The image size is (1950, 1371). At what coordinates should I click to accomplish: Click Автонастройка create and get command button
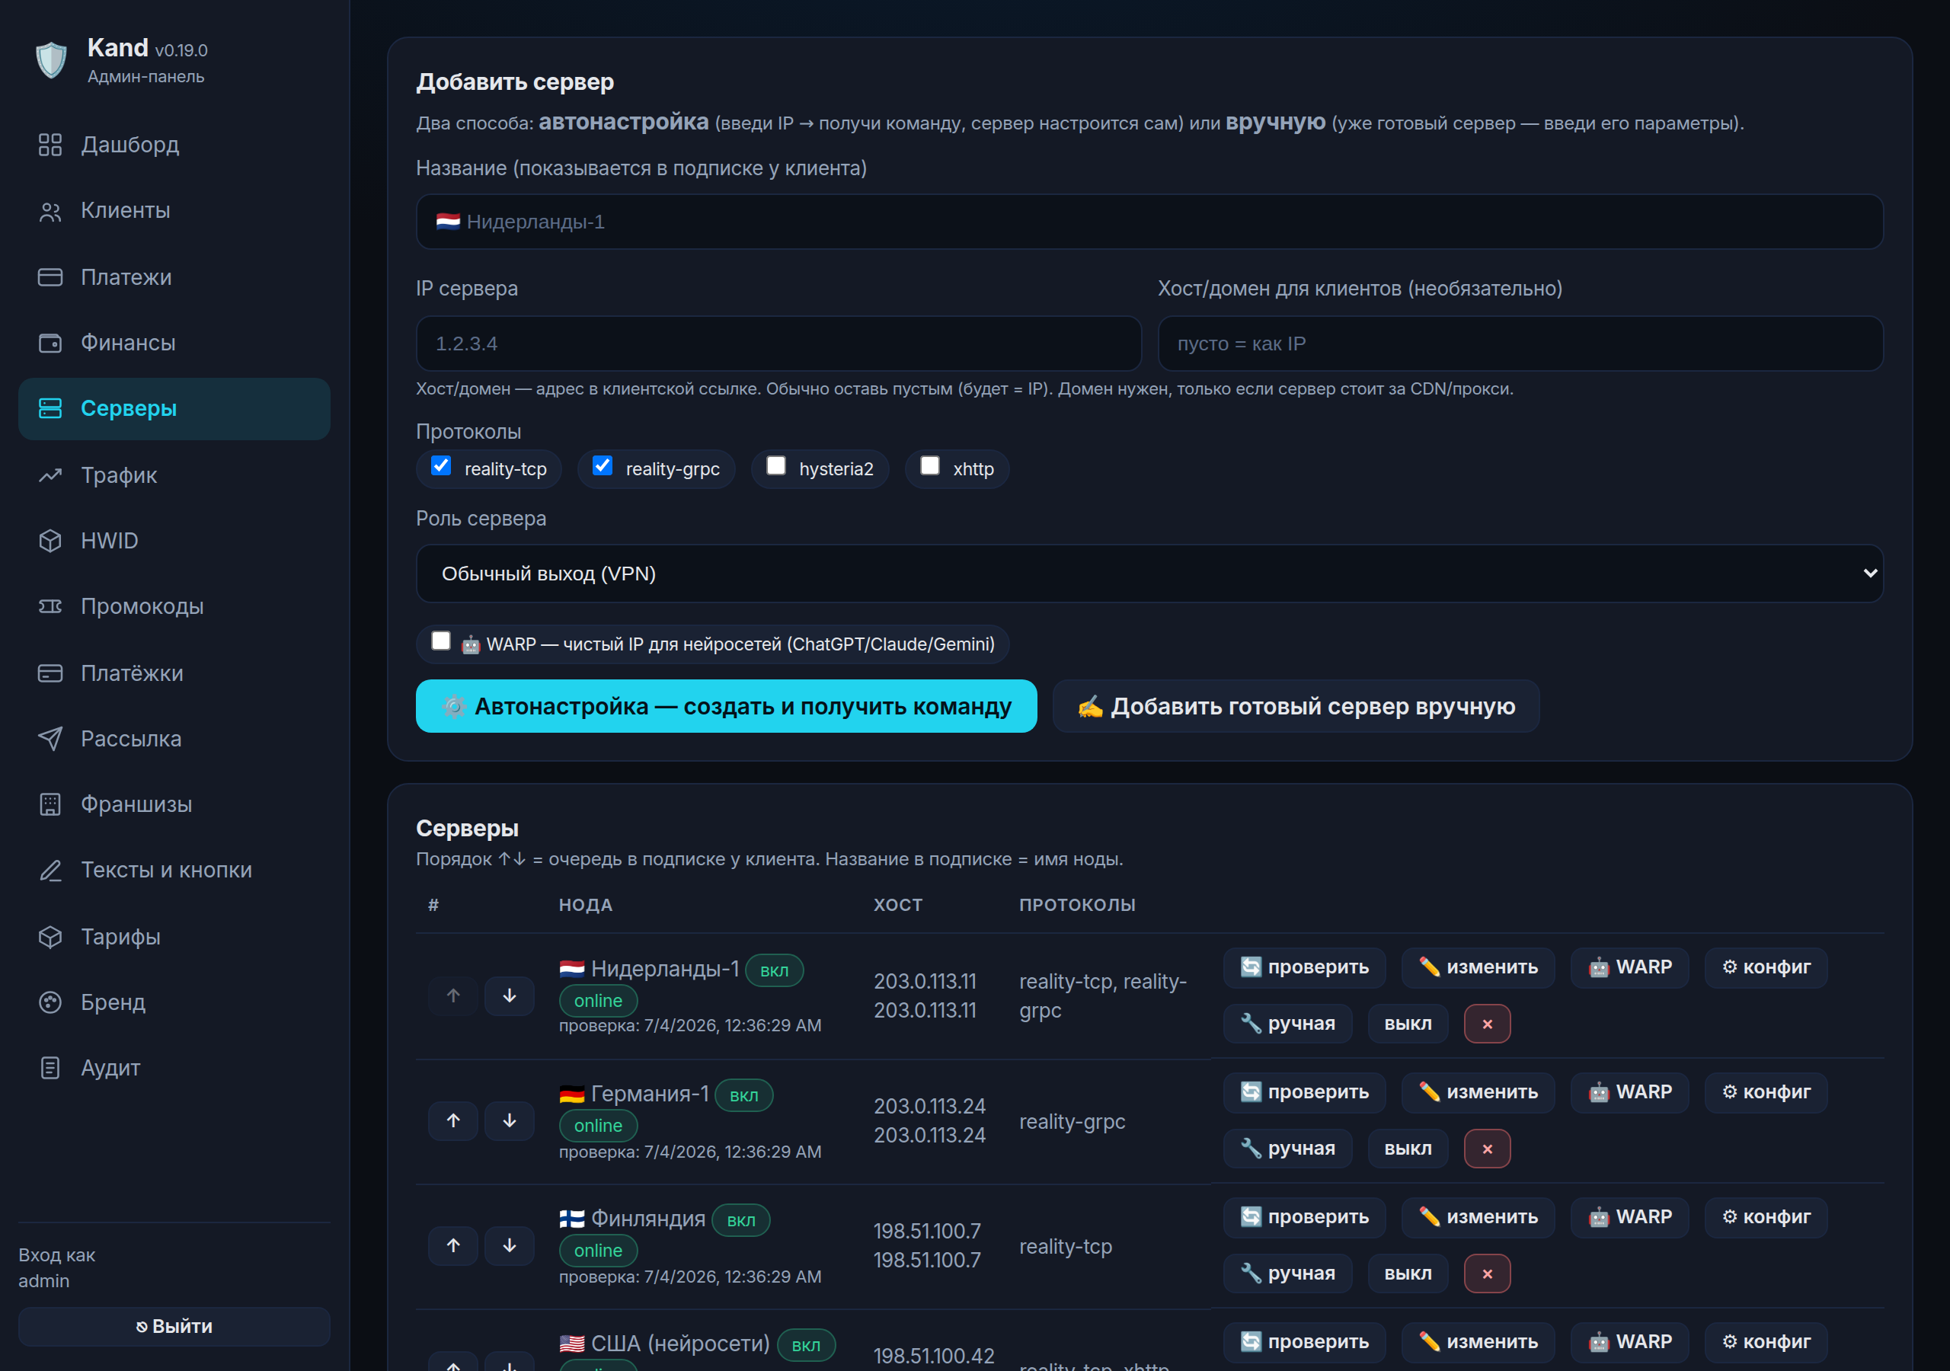coord(726,706)
